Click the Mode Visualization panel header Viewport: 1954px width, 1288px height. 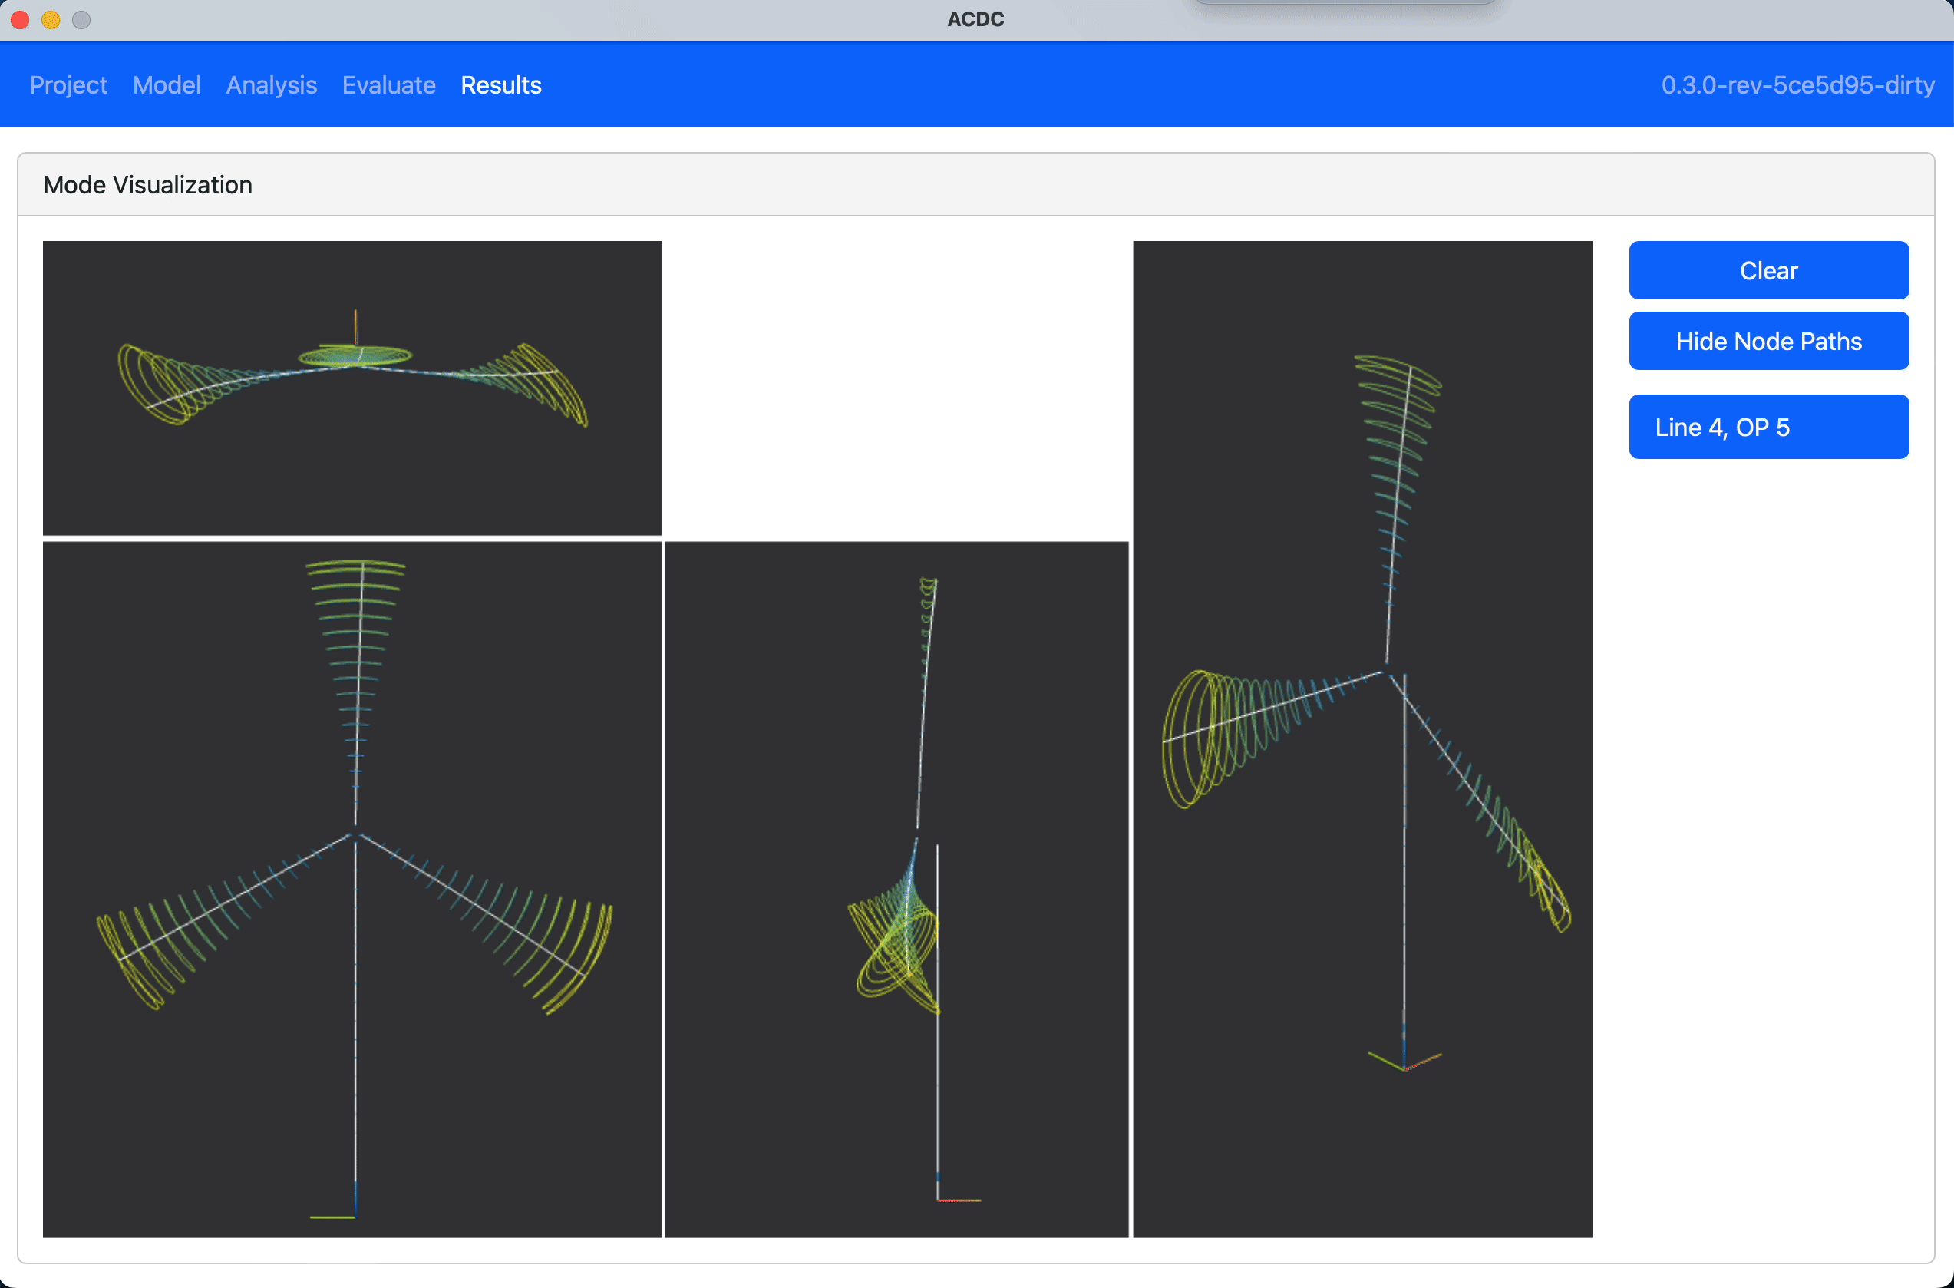pos(148,185)
